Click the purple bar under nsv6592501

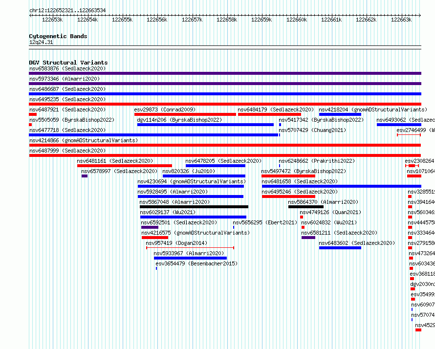150,227
